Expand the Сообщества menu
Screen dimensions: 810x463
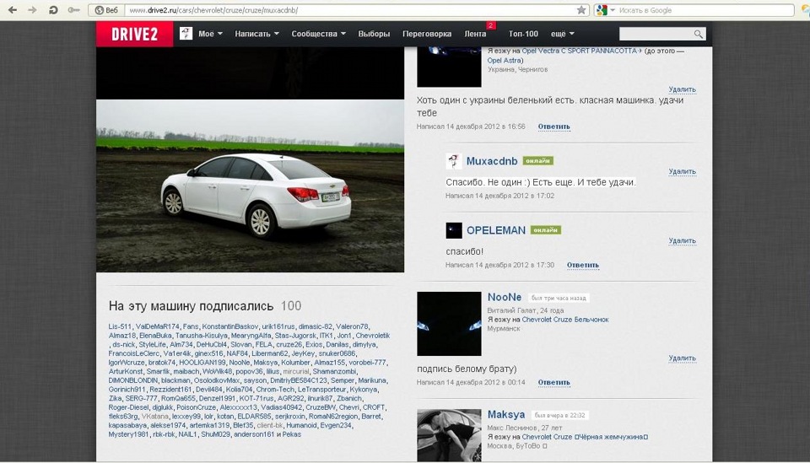pyautogui.click(x=318, y=34)
